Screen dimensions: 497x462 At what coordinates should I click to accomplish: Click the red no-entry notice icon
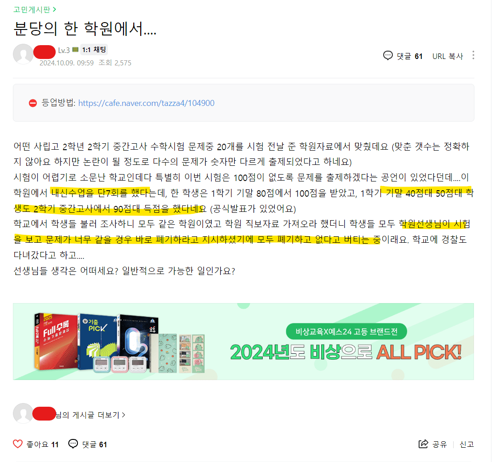[x=33, y=103]
